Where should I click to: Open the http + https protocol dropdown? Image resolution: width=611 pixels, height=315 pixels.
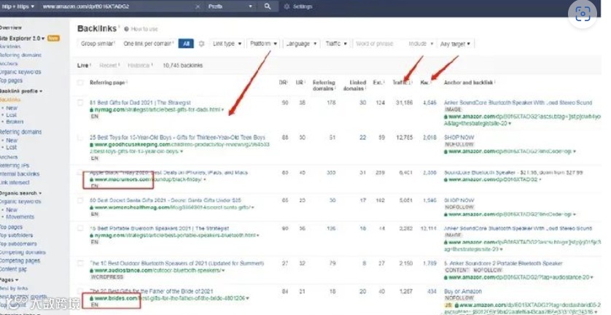18,7
